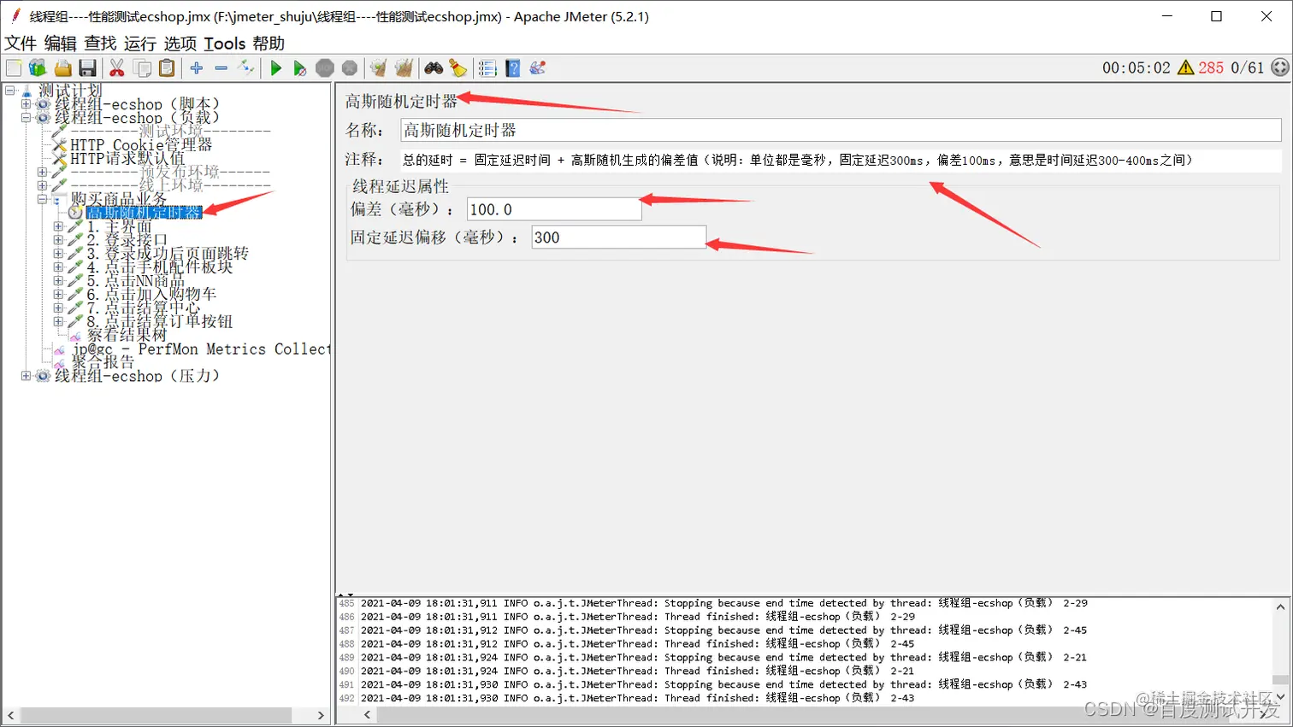Open the 文件 menu
The width and height of the screenshot is (1293, 727).
point(21,44)
